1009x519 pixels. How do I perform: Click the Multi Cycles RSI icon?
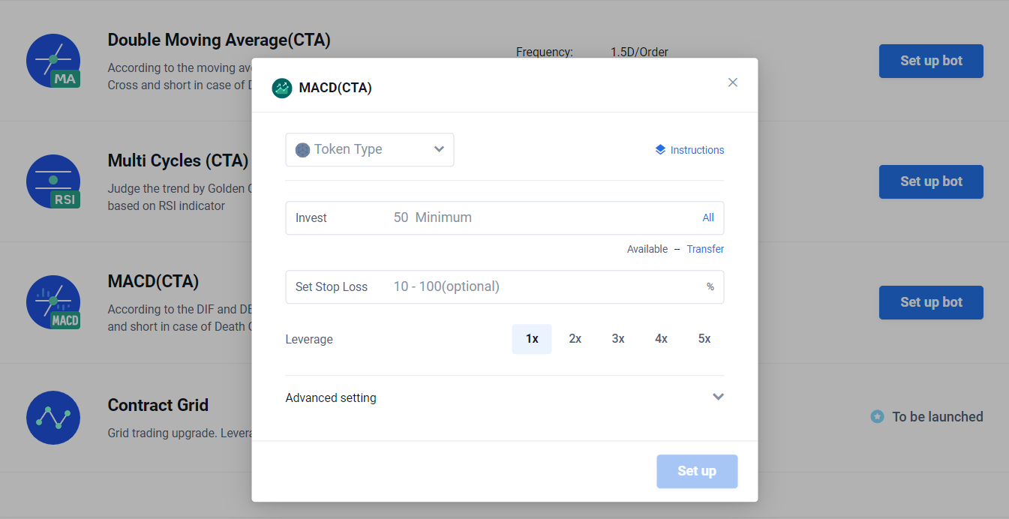(x=53, y=181)
